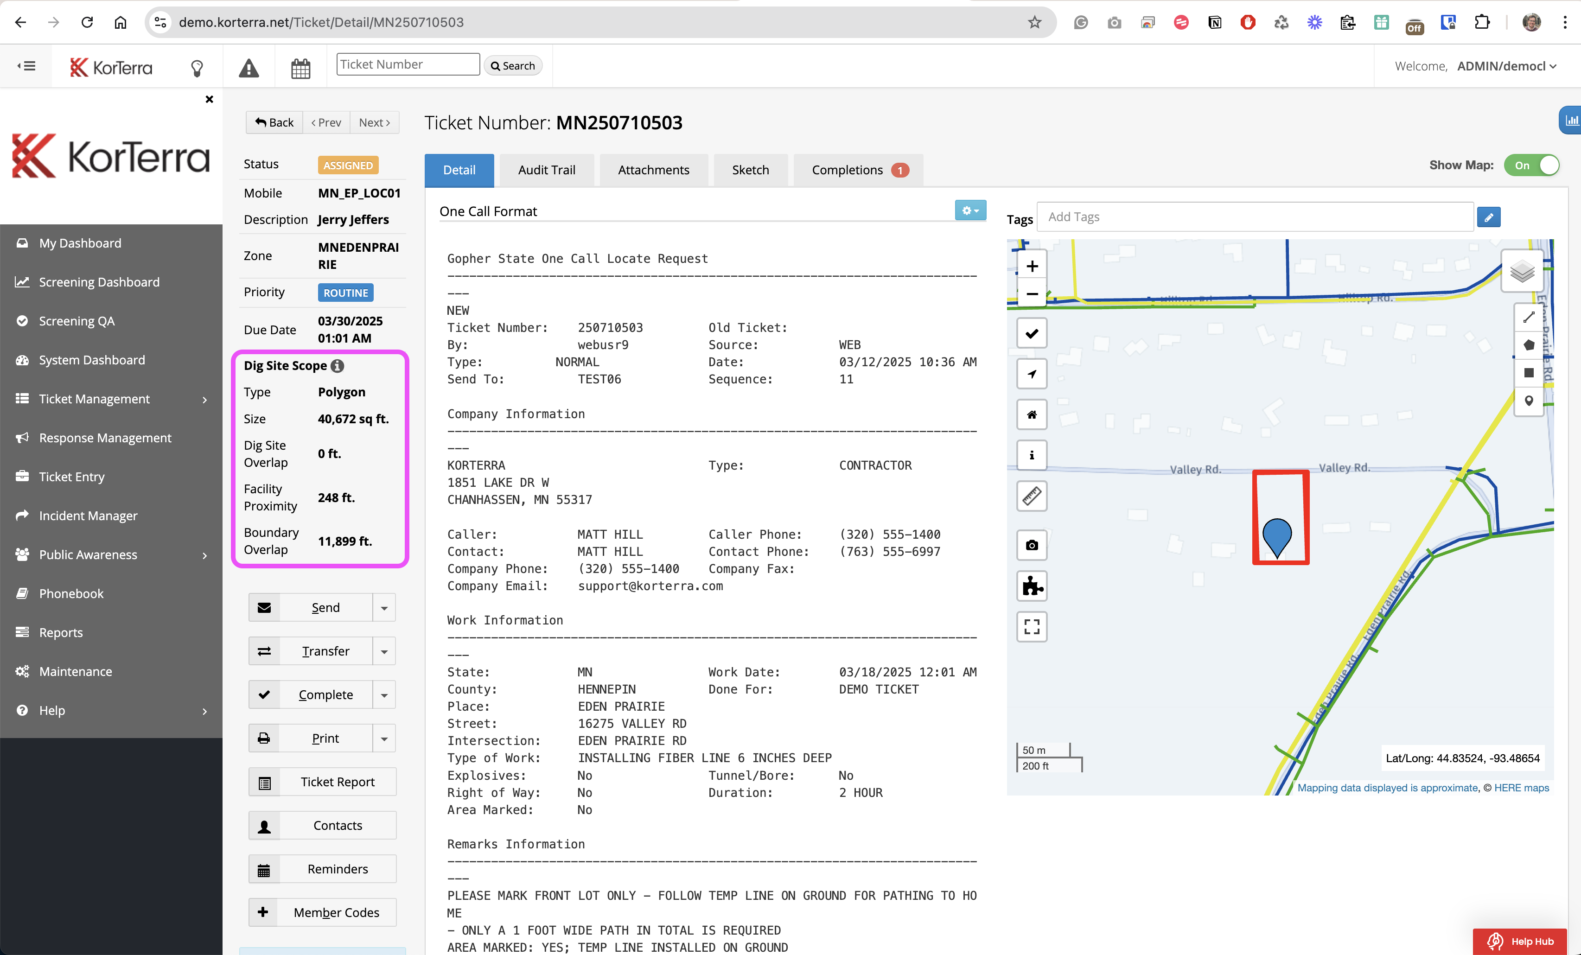The image size is (1581, 955).
Task: Open the One Call Format gear dropdown
Action: point(970,210)
